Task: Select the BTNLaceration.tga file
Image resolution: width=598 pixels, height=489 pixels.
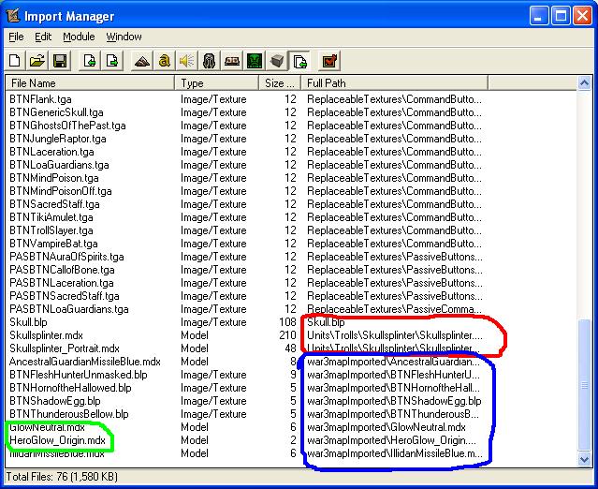Action: (51, 152)
